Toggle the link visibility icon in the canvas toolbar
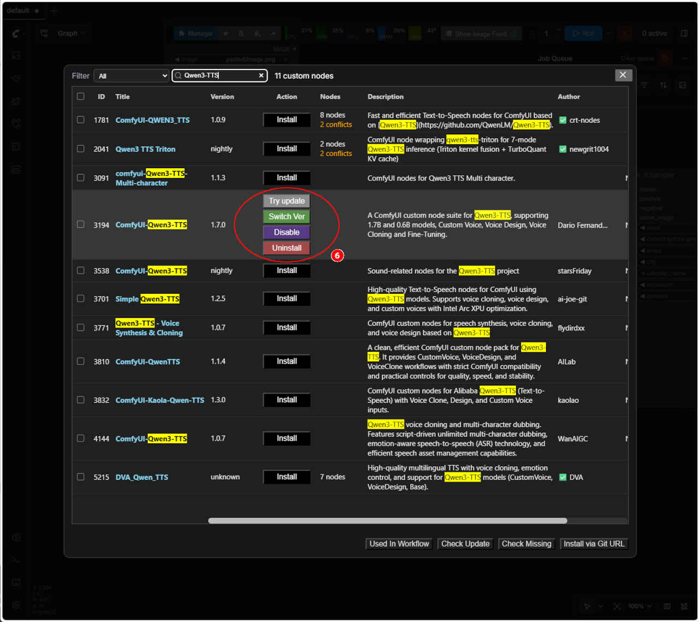 click(x=684, y=606)
